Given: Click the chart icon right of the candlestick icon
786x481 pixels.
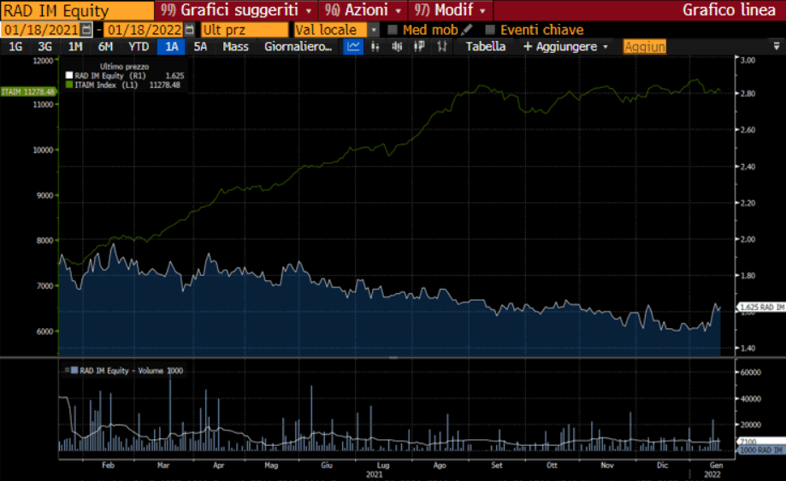Looking at the screenshot, I should pos(419,46).
